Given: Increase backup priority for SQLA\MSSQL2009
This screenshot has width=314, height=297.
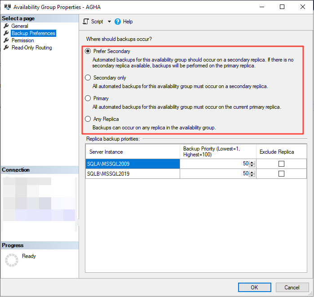Looking at the screenshot, I should pos(252,162).
